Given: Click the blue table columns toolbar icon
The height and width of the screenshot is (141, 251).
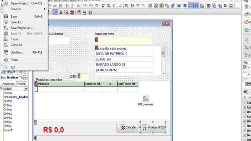Looking at the screenshot, I should [208, 6].
